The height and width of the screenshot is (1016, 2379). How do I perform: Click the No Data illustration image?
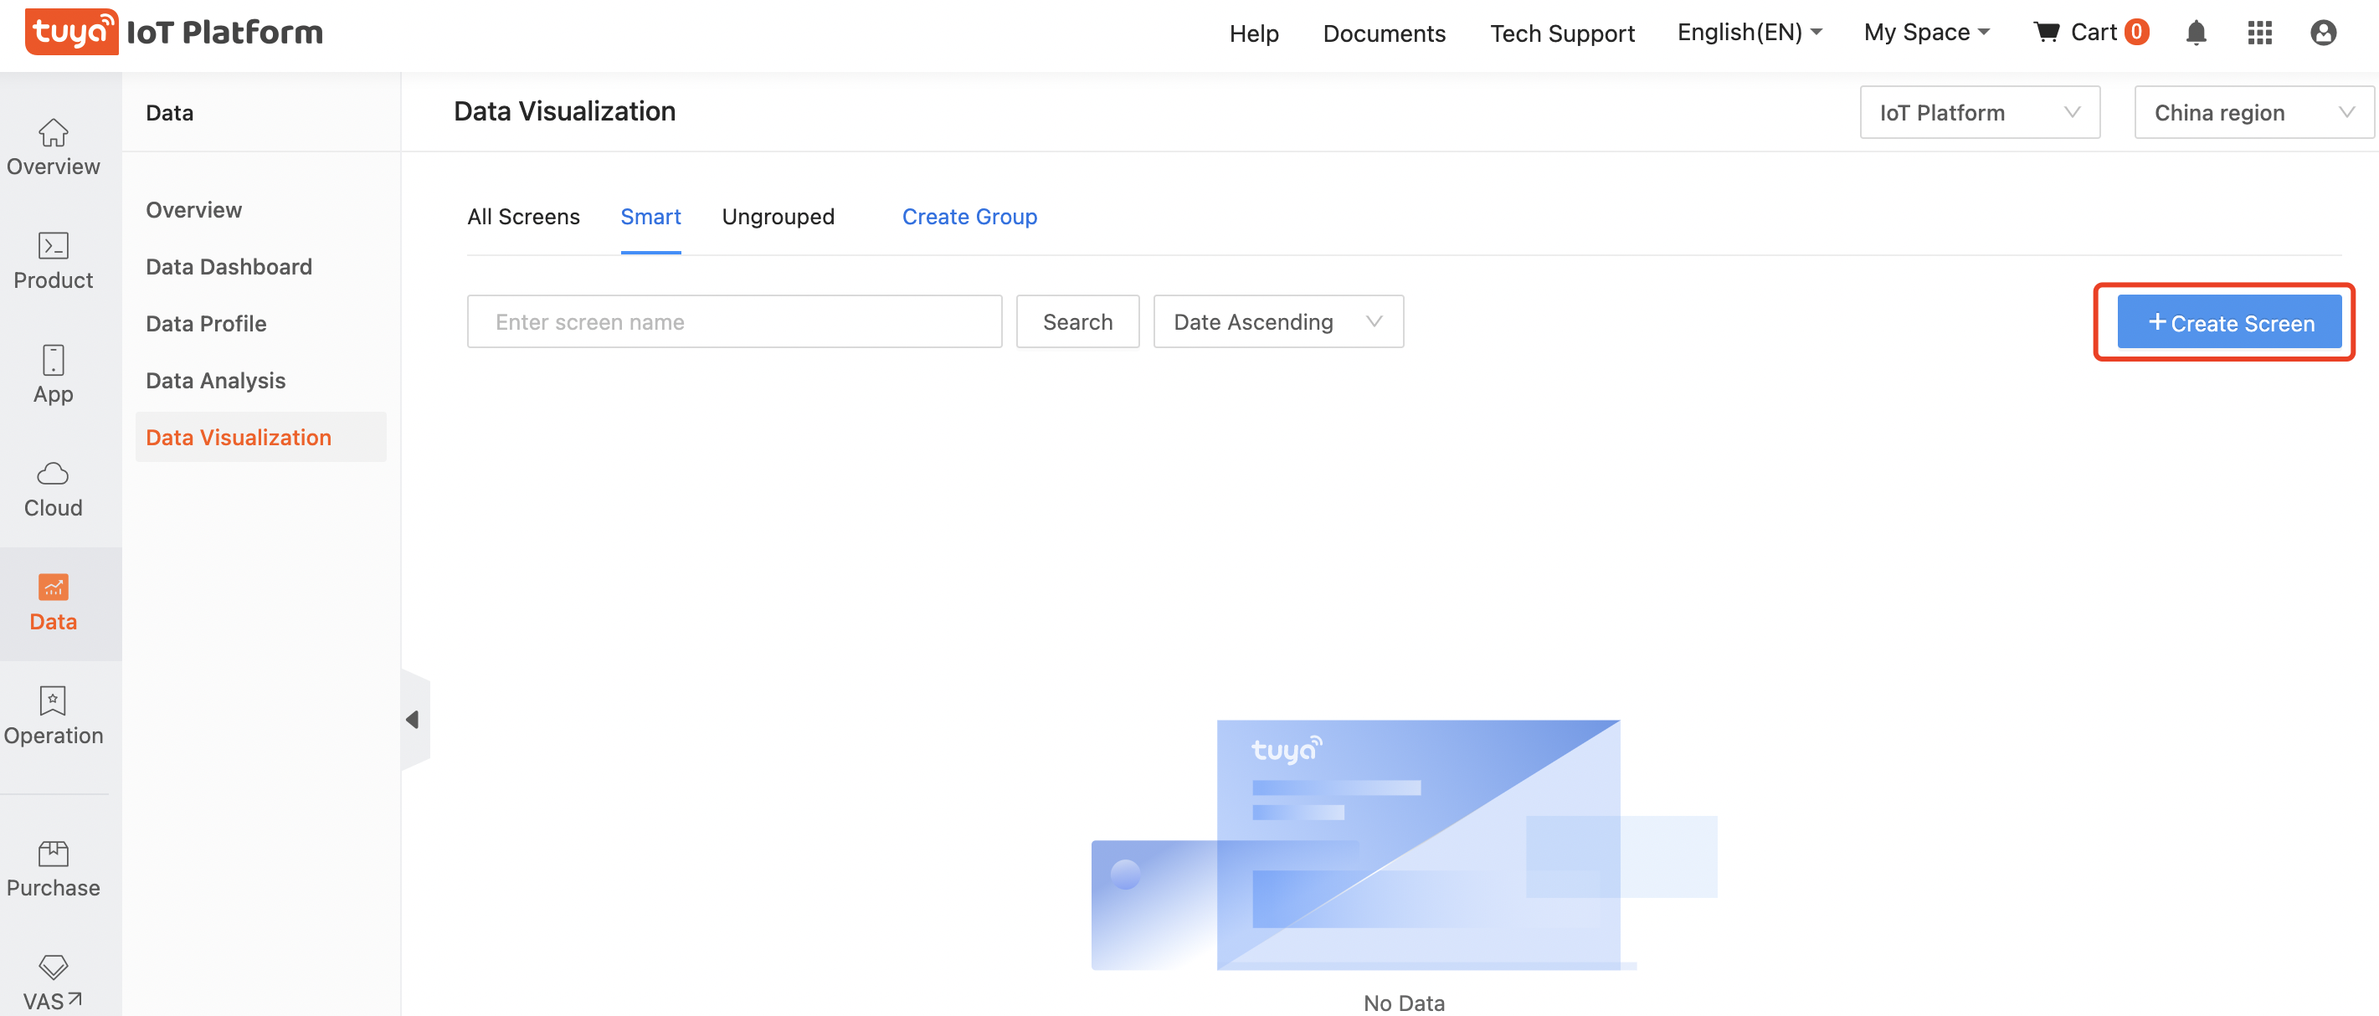click(1404, 844)
